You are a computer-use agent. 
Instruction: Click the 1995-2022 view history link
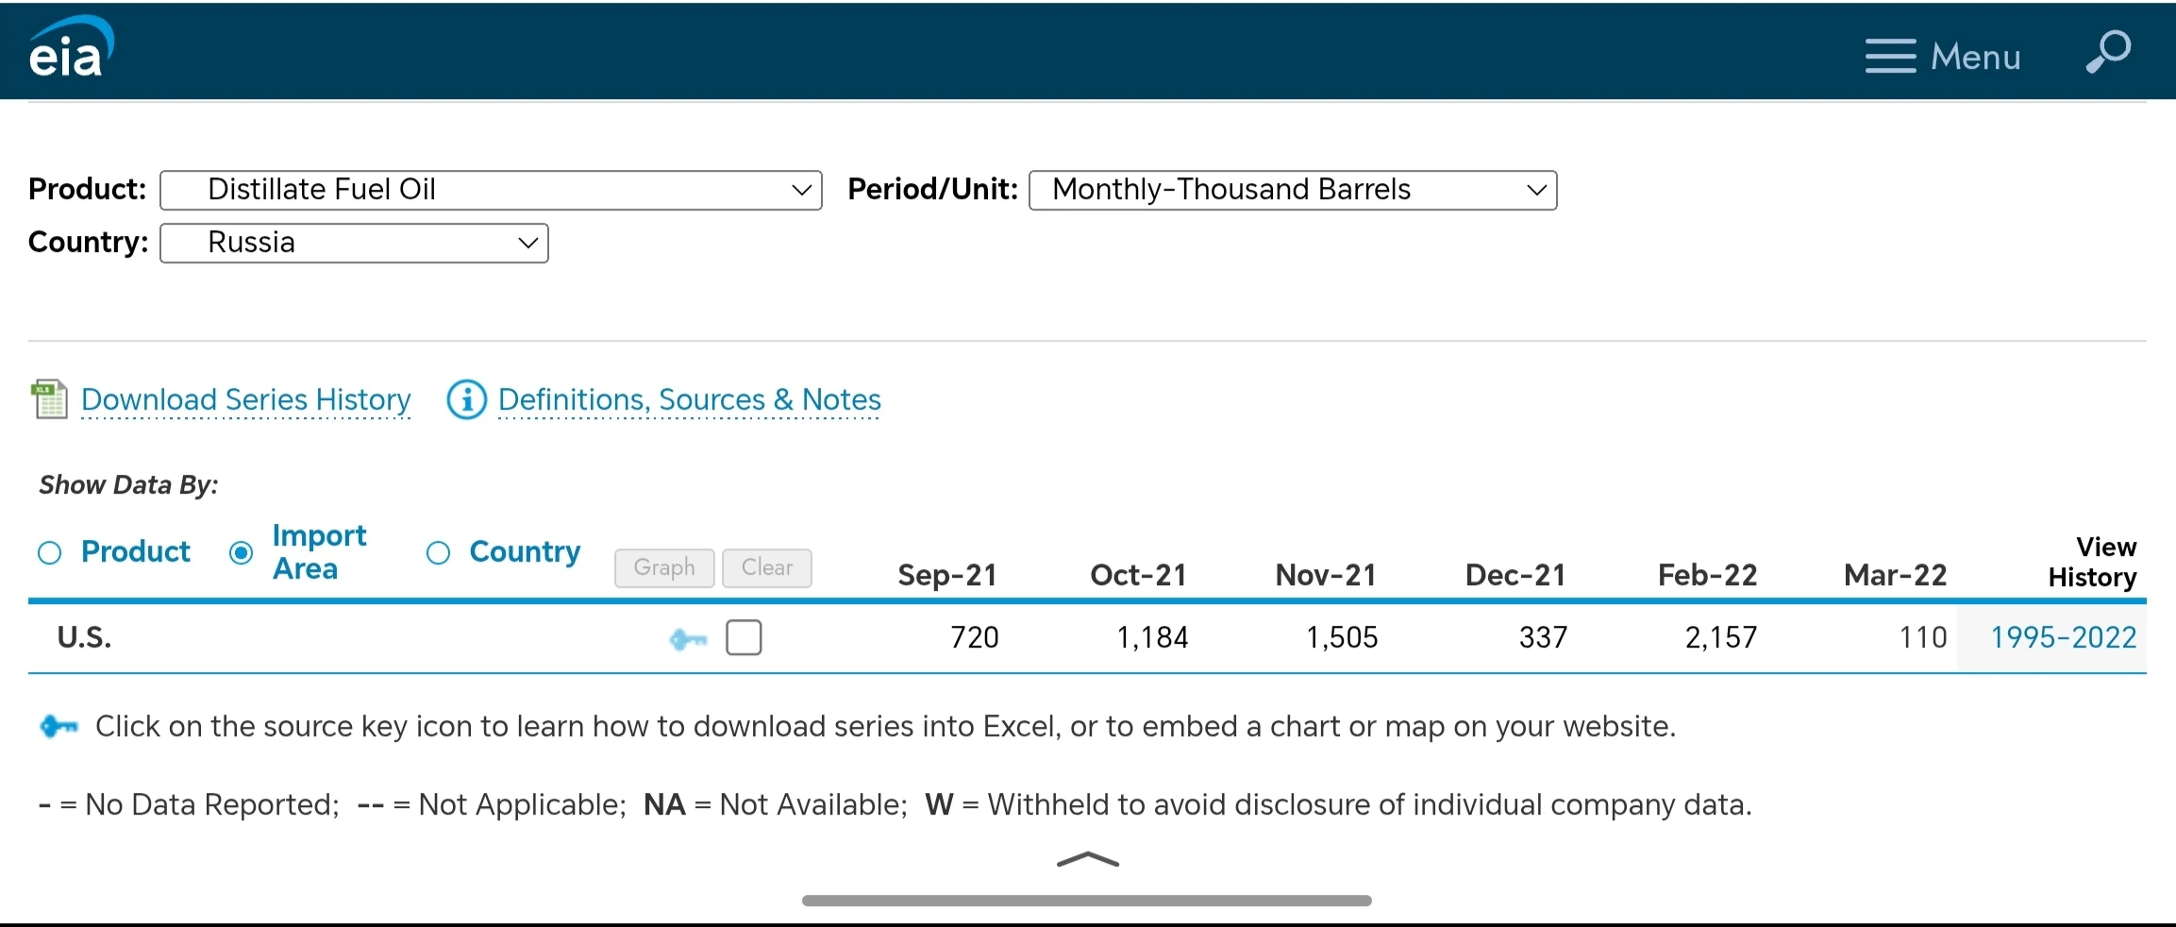pyautogui.click(x=2063, y=638)
